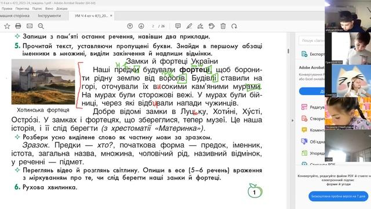371x209 pixels.
Task: Click the Organize pages icon (Упоряд...)
Action: (304, 153)
